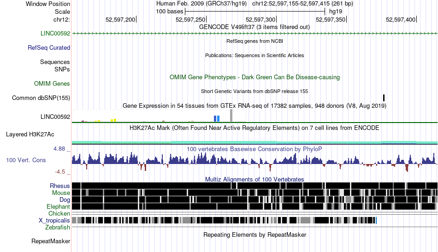438x252 pixels.
Task: Click the blue X_tropicalis alignment end marker
Action: click(376, 221)
